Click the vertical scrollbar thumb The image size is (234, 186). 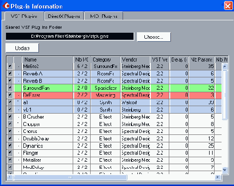tap(225, 95)
